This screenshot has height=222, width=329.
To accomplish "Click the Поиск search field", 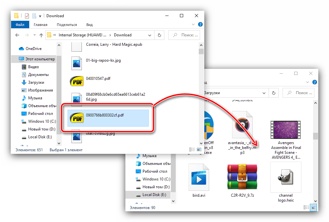I will [185, 35].
